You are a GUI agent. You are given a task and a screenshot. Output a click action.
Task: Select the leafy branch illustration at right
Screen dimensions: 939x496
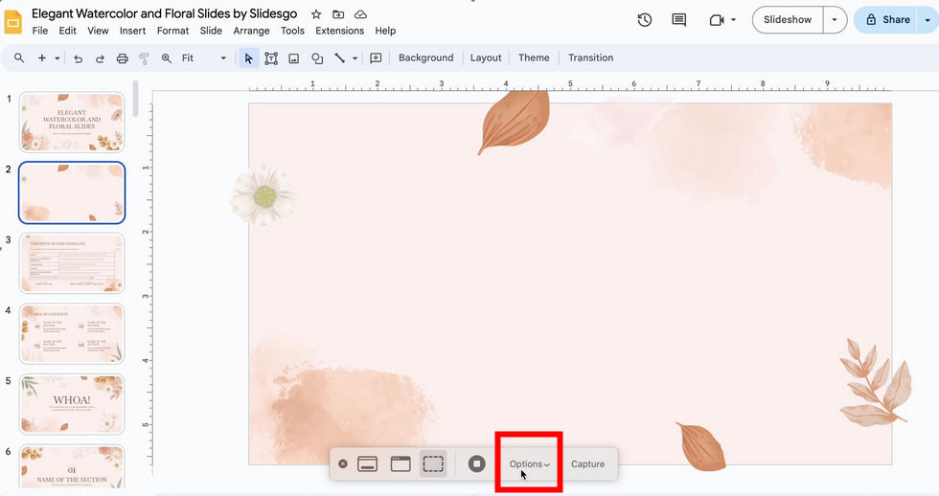[875, 383]
